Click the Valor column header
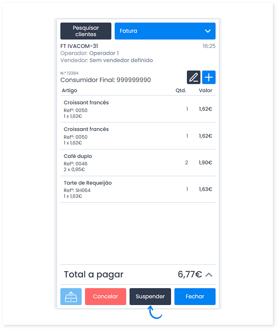Viewport: 278px width, 330px height. pos(205,90)
